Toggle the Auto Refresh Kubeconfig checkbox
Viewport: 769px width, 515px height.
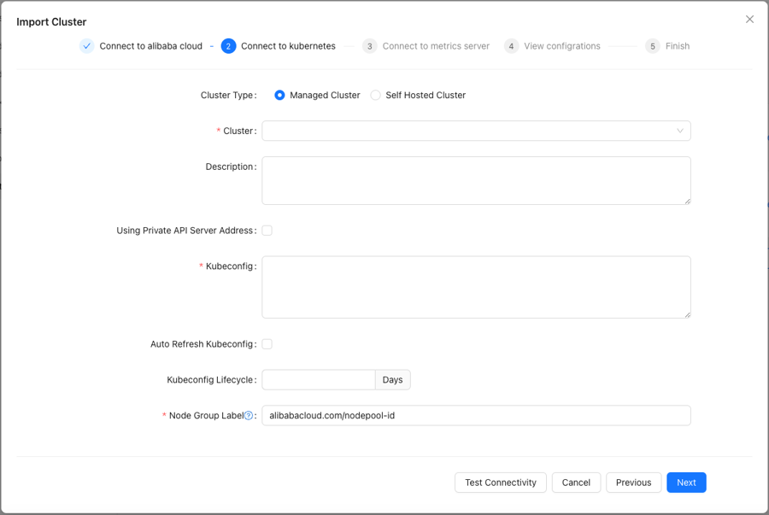click(267, 344)
